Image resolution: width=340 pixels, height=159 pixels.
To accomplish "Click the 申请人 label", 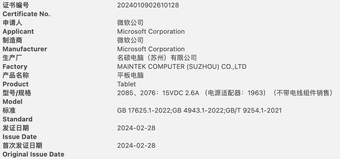I will point(12,23).
